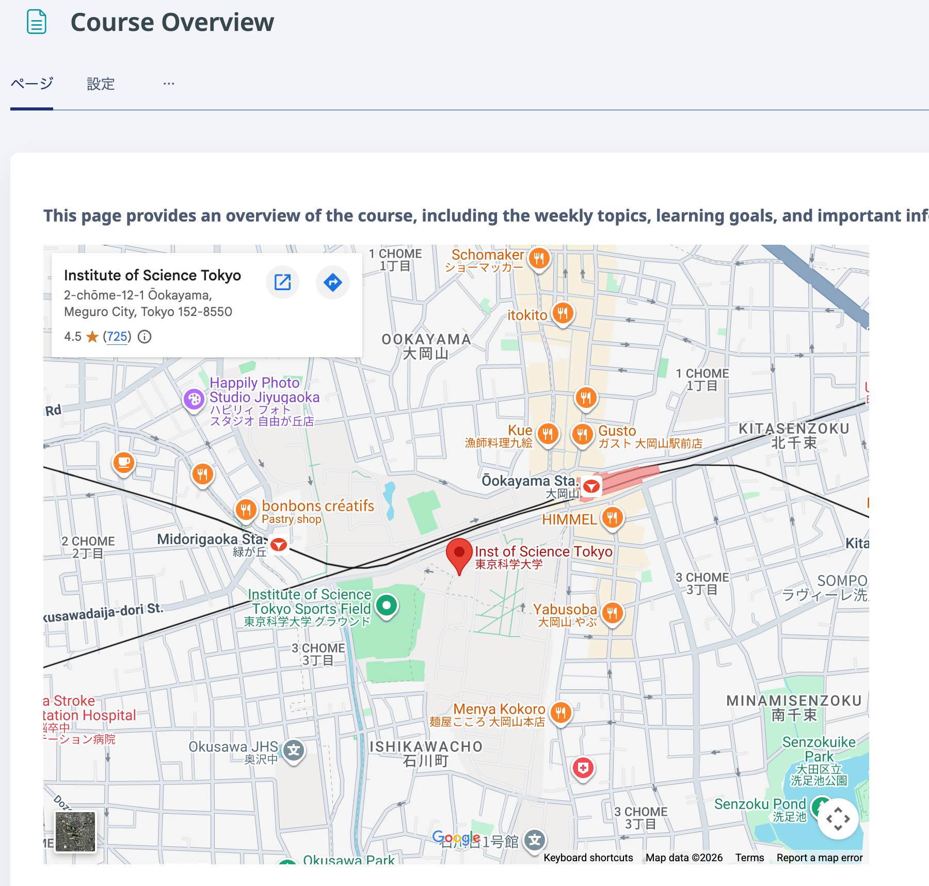Select the Institute of Science Tokyo Sports Field marker
Viewport: 929px width, 886px height.
[387, 605]
